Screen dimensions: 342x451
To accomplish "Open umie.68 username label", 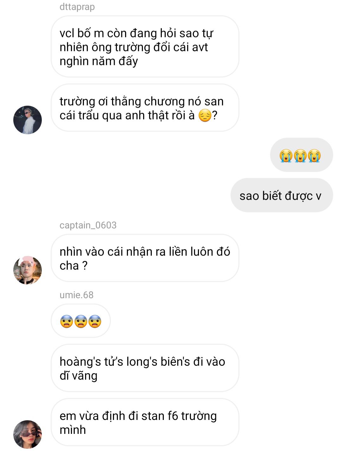I will click(77, 295).
